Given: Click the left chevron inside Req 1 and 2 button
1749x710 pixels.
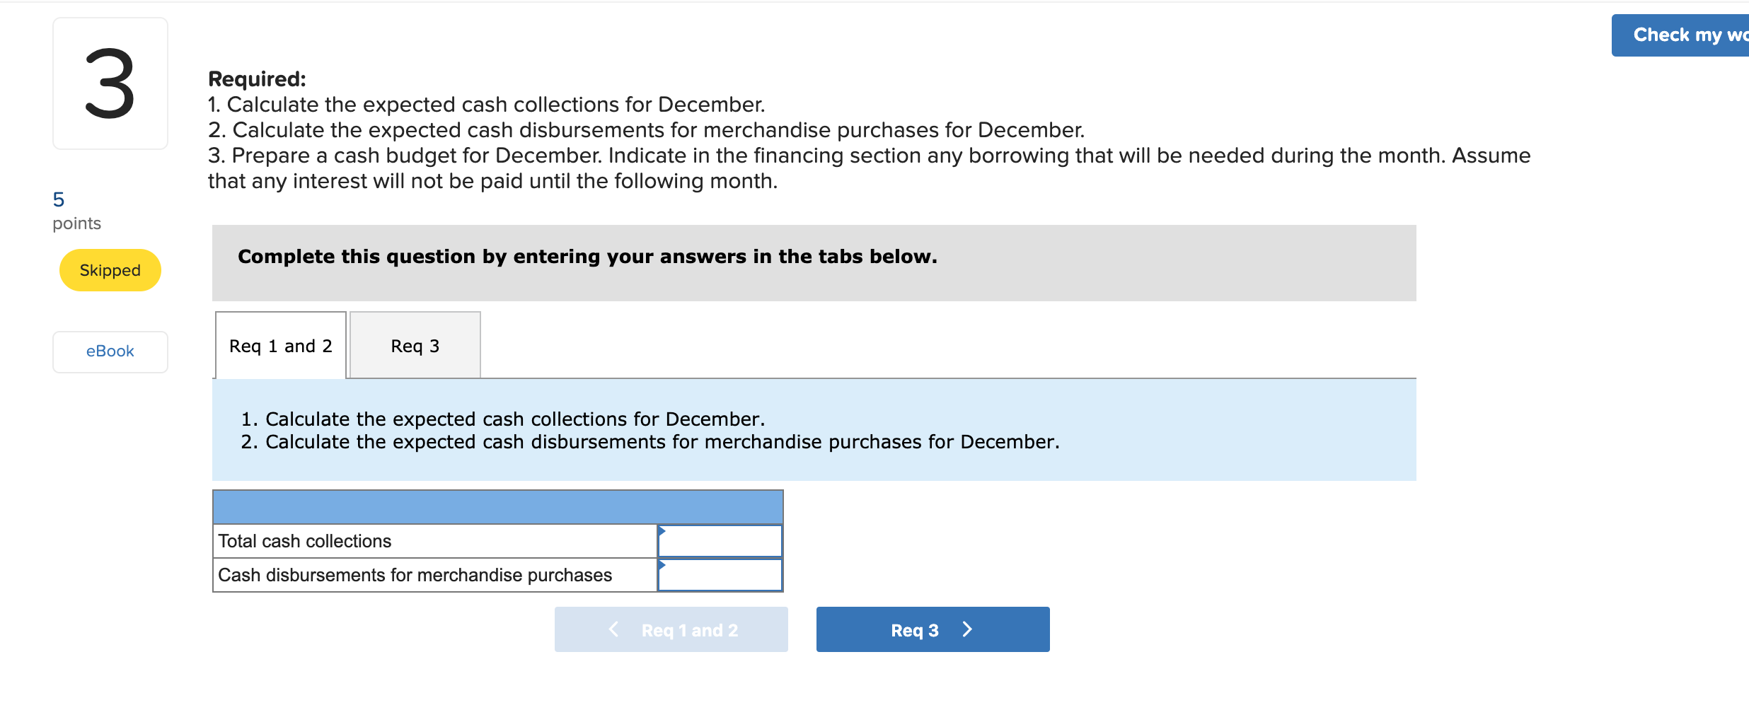Looking at the screenshot, I should click(x=613, y=629).
